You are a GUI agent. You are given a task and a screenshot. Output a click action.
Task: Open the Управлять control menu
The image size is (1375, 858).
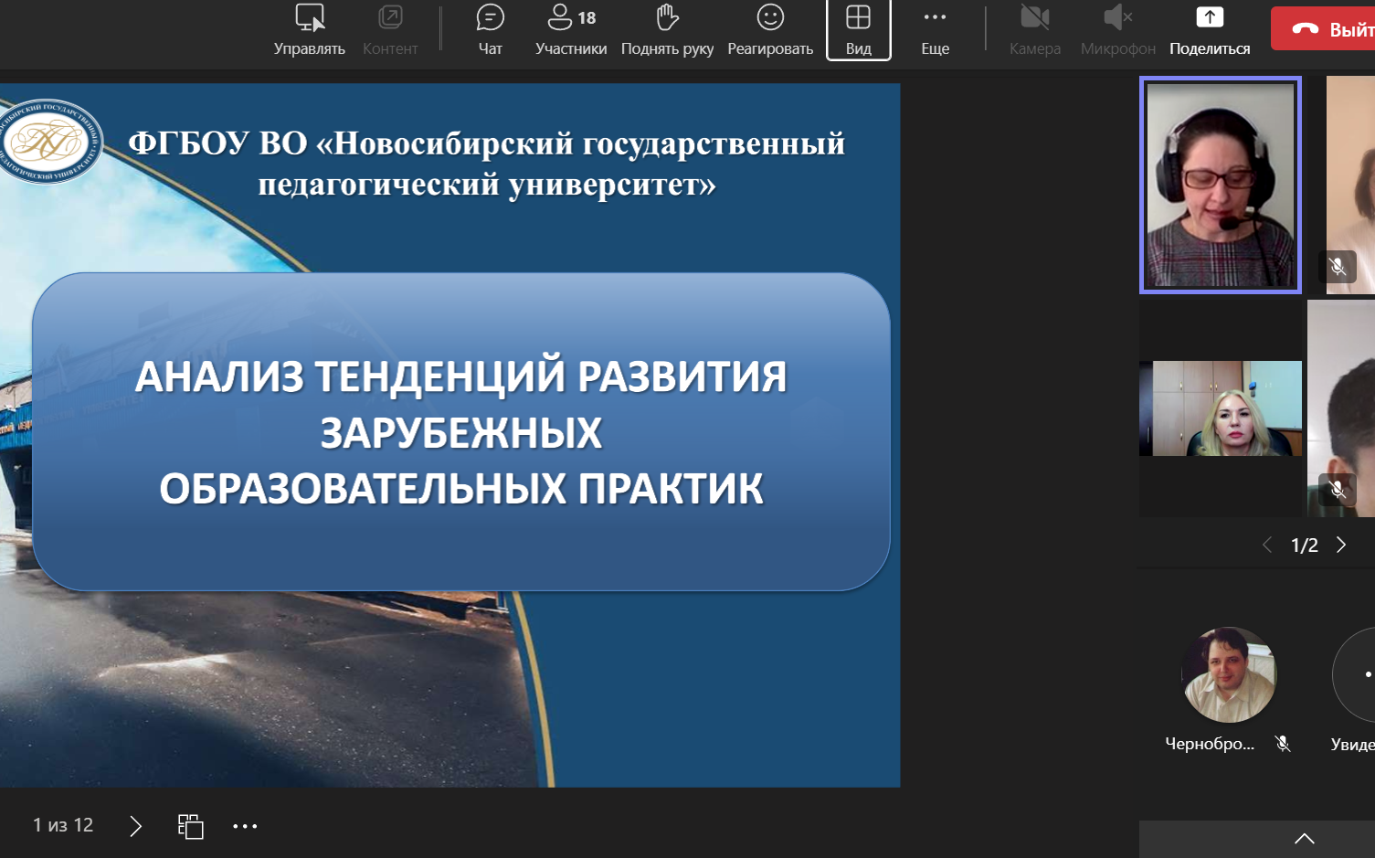click(309, 30)
